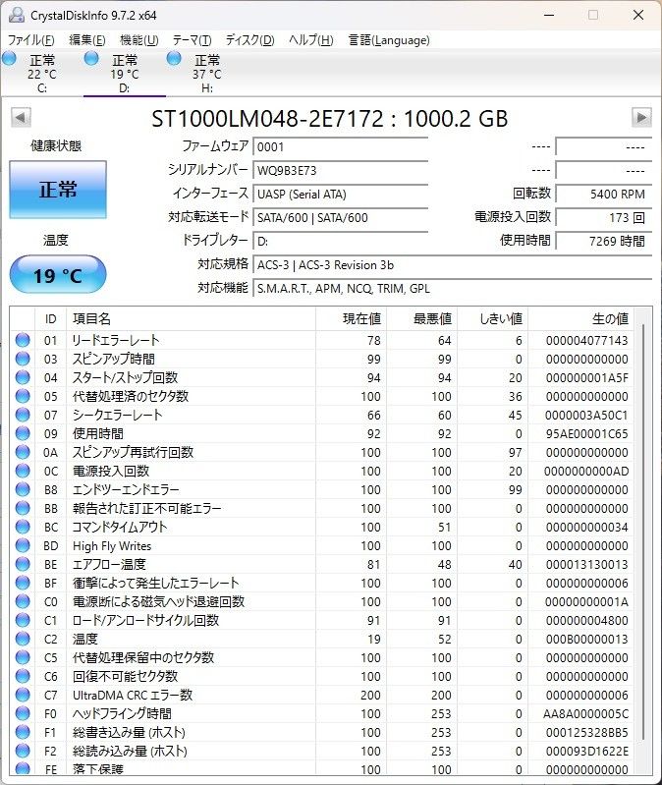This screenshot has width=662, height=785.
Task: Click blue status orb for attribute 01
Action: (x=23, y=340)
